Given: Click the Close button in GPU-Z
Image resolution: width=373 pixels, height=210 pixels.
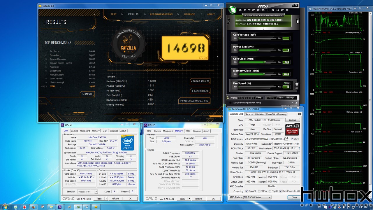Looking at the screenshot, I should 294,197.
